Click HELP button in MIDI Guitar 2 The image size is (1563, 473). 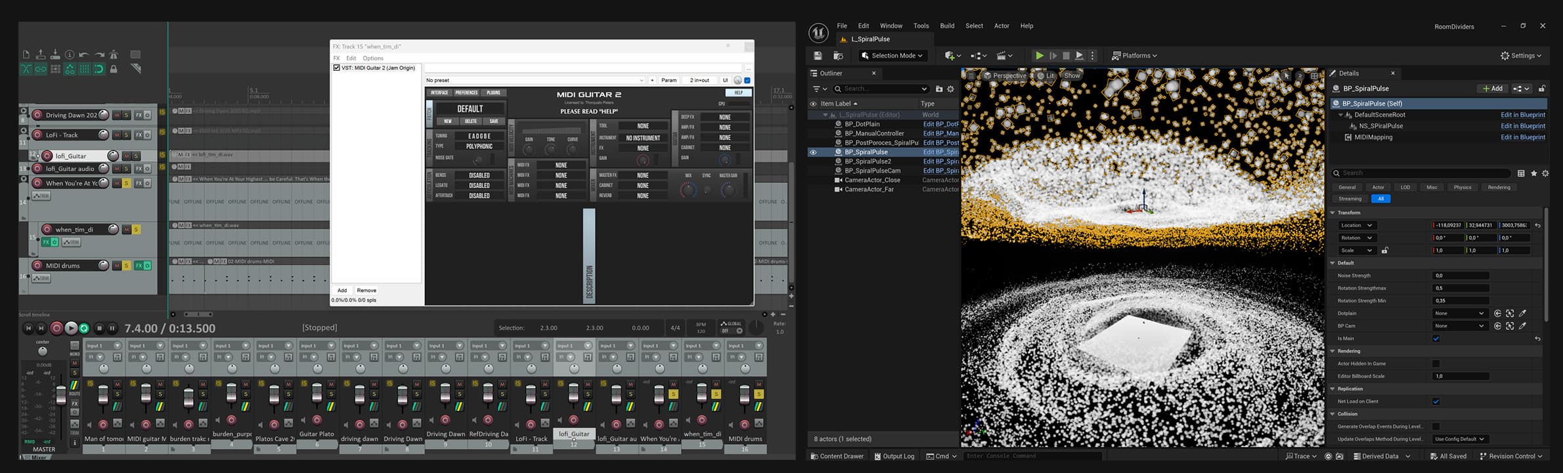[x=739, y=93]
